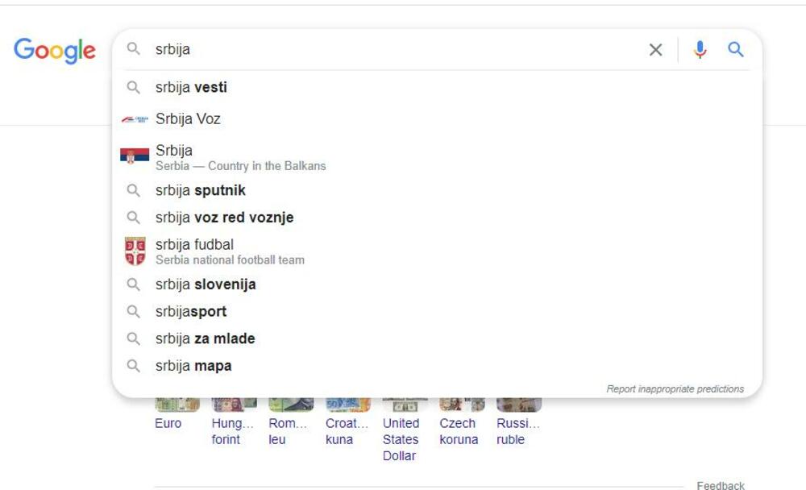Select the 'srbija fudbal' suggestion
806x490 pixels.
tap(193, 244)
